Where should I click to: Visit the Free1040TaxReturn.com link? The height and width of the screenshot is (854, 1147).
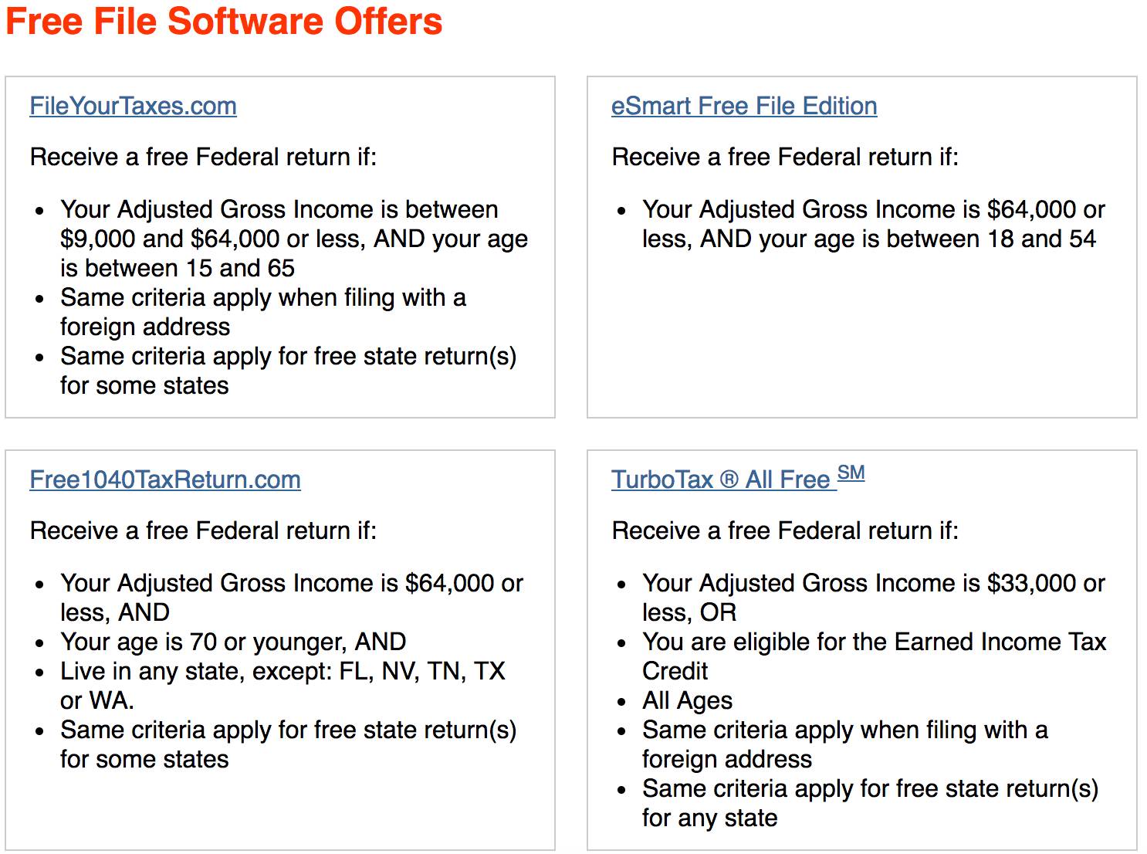(164, 480)
